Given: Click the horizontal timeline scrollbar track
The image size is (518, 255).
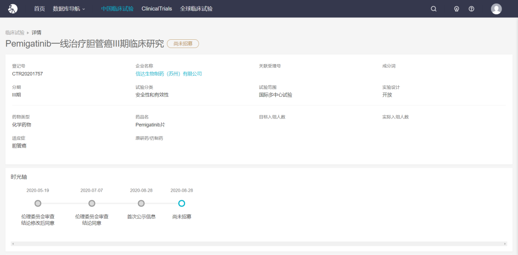Looking at the screenshot, I should [x=259, y=244].
